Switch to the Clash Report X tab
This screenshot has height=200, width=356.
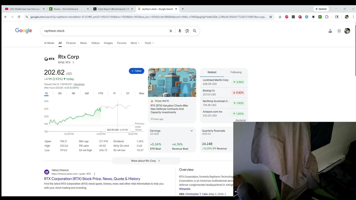(113, 9)
